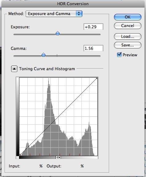Click the Cancel button
Screen dimensions: 146x177
point(128,26)
